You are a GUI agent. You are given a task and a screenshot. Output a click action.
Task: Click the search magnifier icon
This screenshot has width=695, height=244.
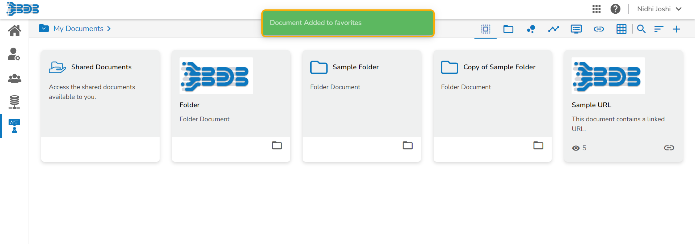tap(641, 29)
